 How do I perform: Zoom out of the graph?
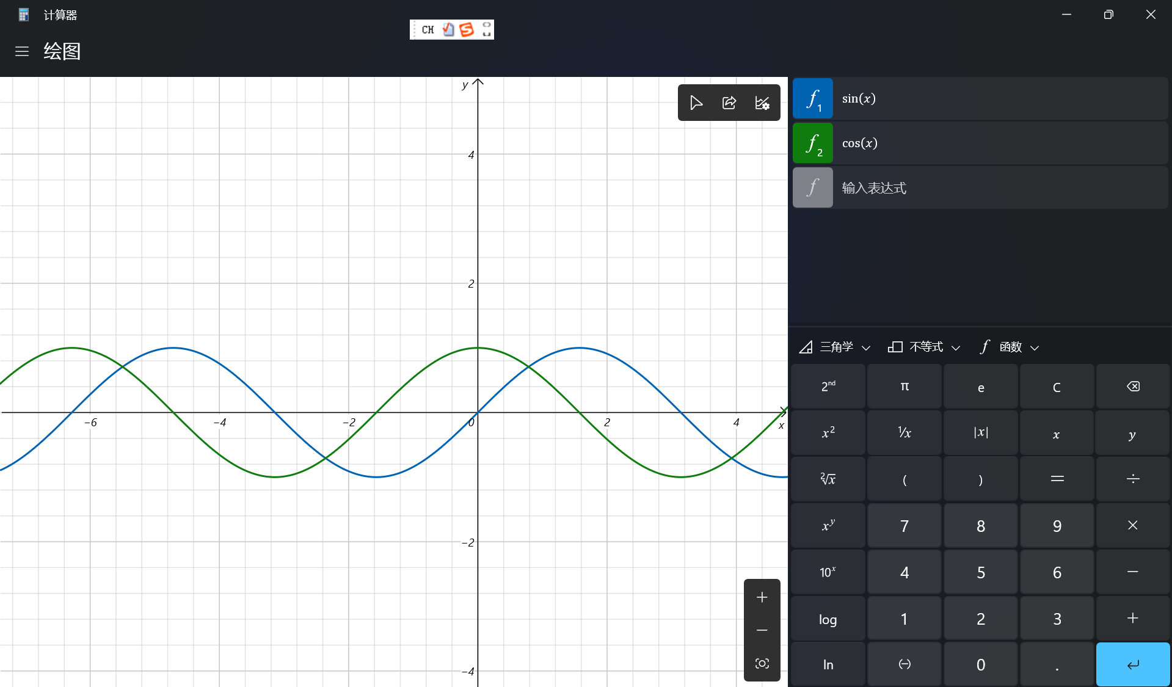762,630
